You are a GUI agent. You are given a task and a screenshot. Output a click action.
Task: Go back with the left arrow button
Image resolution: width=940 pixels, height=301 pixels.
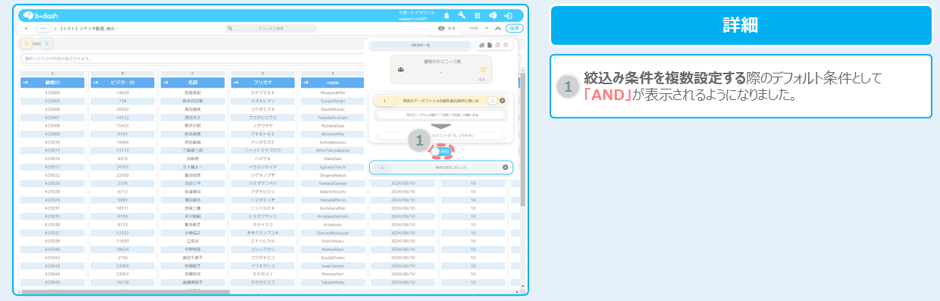pos(27,28)
